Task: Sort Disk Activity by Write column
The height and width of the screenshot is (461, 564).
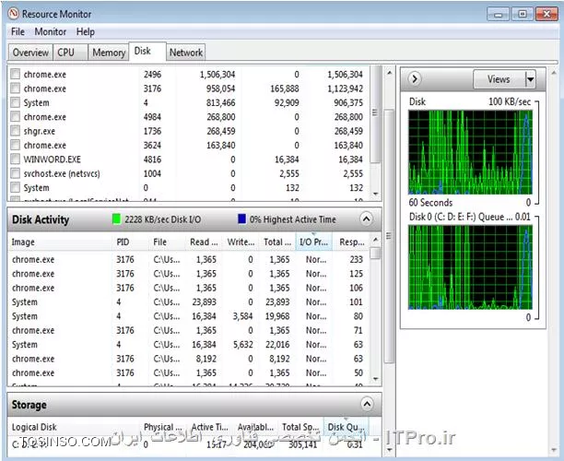Action: coord(241,242)
